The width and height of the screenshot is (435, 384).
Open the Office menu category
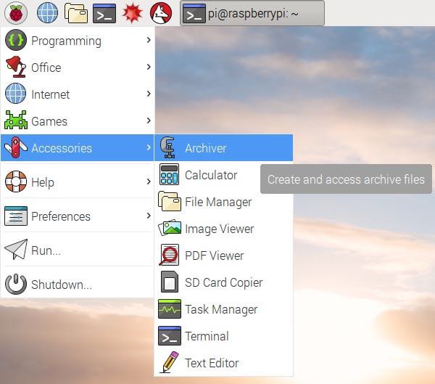tap(78, 67)
